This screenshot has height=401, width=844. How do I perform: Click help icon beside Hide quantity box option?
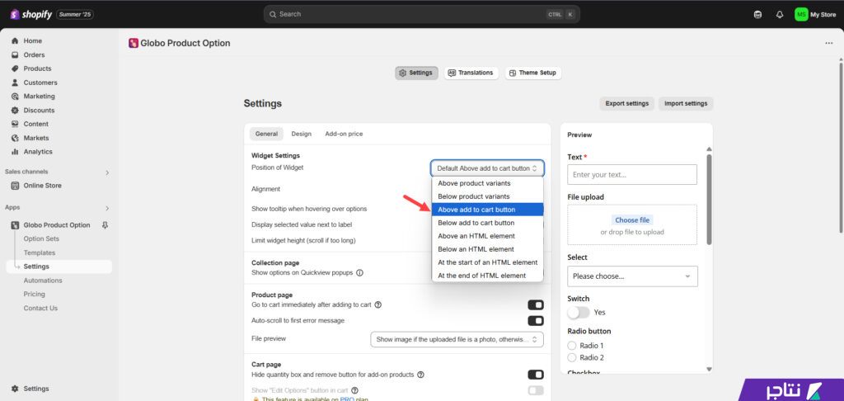421,374
